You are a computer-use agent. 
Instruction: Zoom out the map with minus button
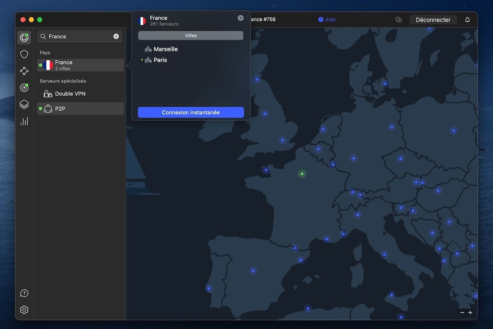coord(462,313)
